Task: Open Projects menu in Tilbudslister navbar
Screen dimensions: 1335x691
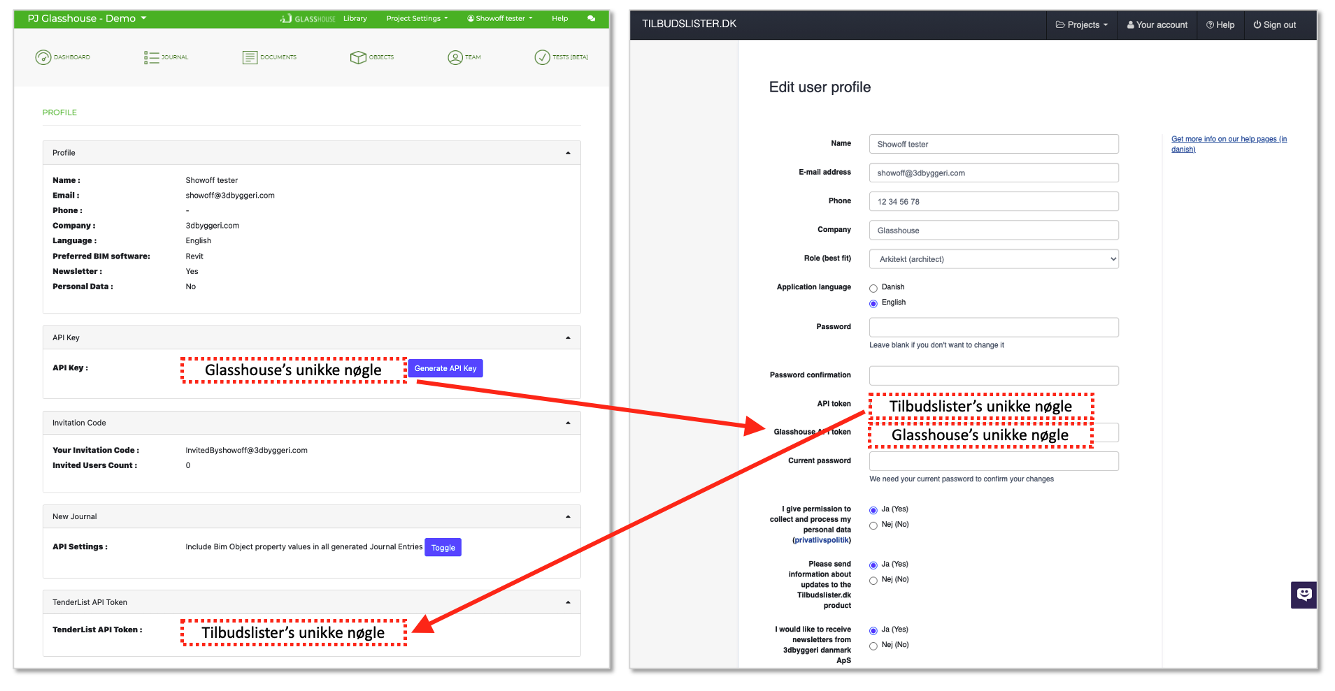Action: 1082,24
